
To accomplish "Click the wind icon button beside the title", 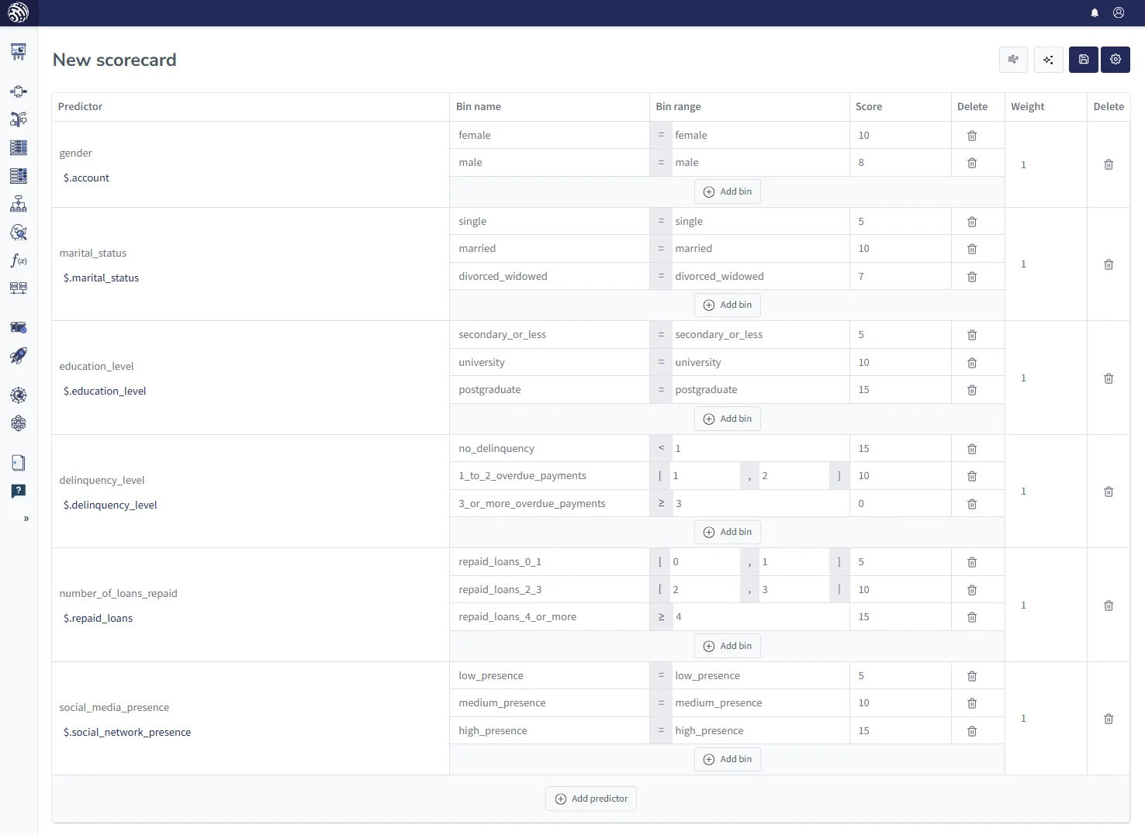I will 1013,60.
